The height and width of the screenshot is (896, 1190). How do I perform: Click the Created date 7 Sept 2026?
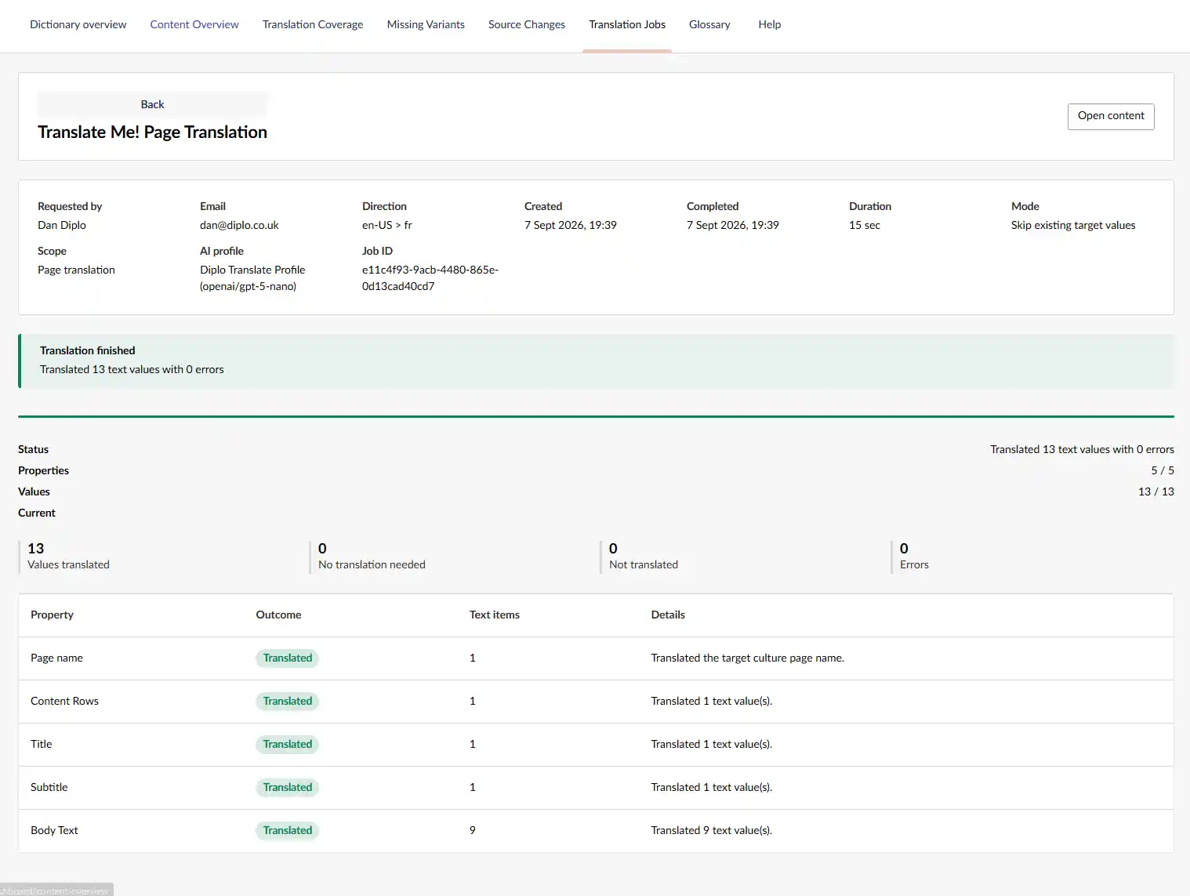click(571, 225)
